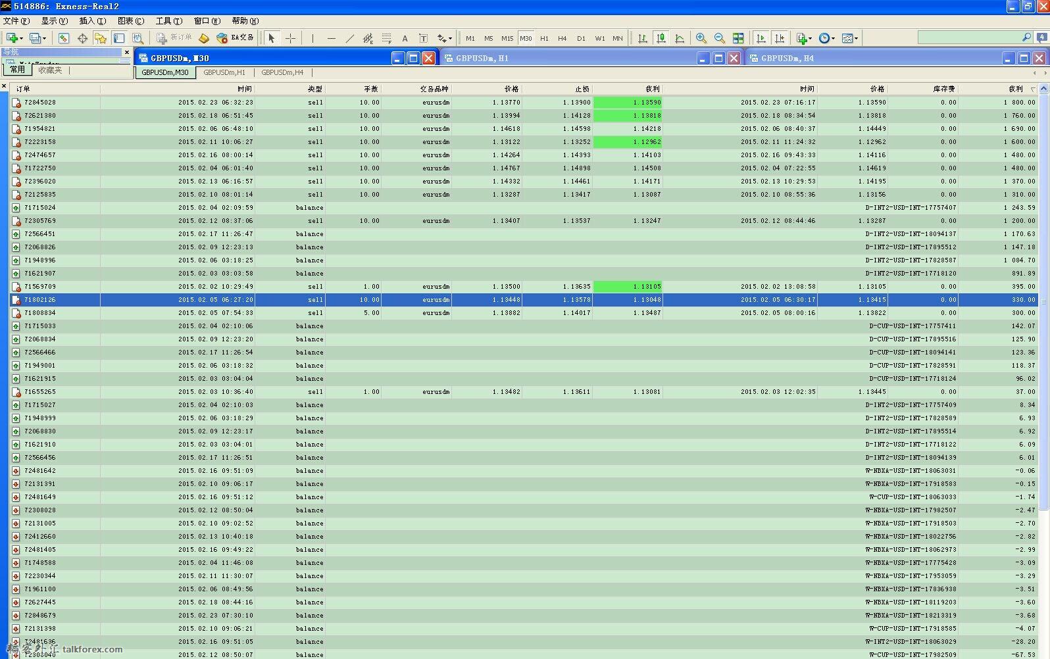Select the Fibonacci Retracement tool
This screenshot has height=659, width=1050.
386,38
